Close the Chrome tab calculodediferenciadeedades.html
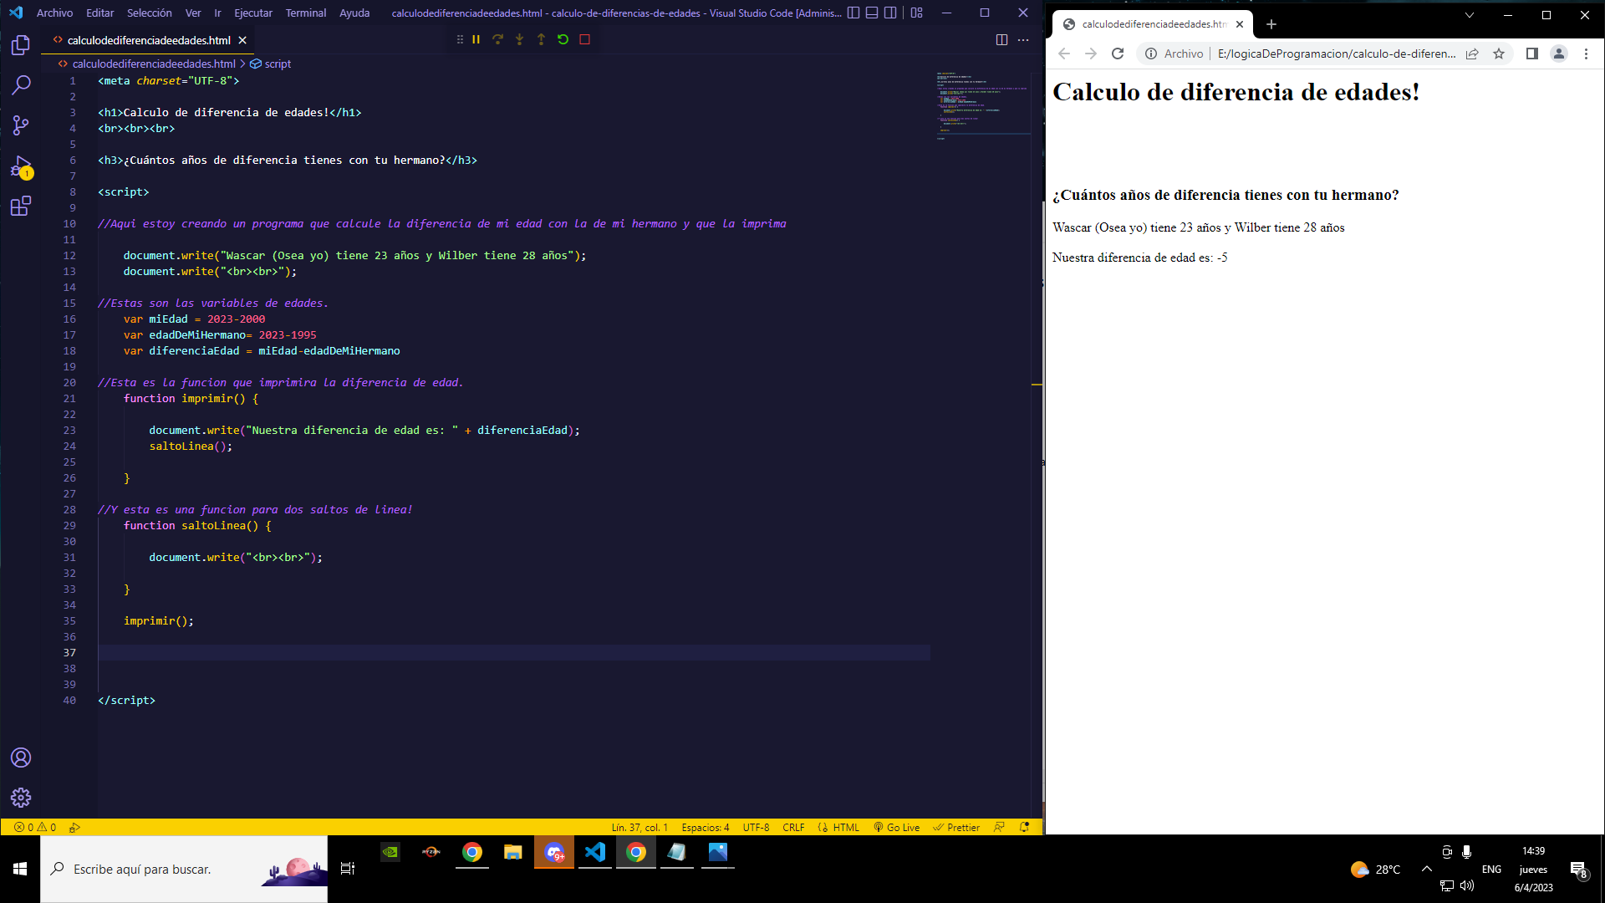Viewport: 1605px width, 903px height. tap(1240, 24)
